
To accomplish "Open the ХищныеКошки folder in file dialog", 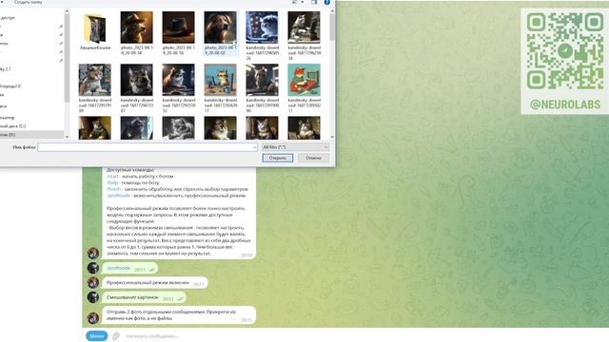I will pos(95,31).
